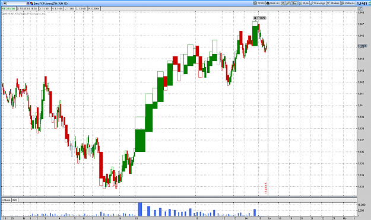Click the current price label on price axis
This screenshot has width=371, height=220.
[362, 46]
